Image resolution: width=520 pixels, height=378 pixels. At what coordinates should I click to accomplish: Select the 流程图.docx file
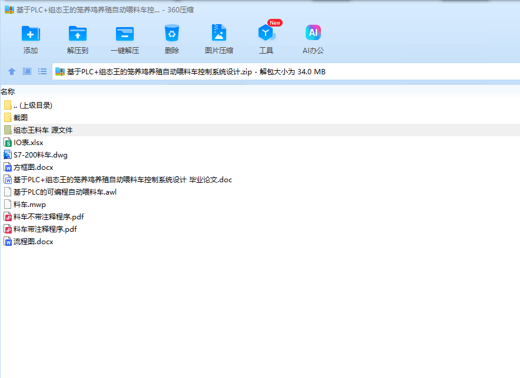(x=260, y=241)
